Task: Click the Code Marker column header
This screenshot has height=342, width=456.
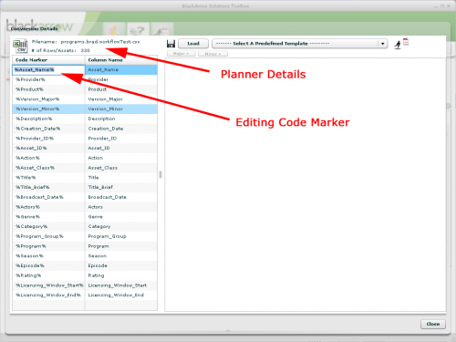Action: [x=48, y=60]
